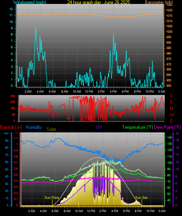
Task: Click the 1020 barometer axis value
Action: pos(169,11)
